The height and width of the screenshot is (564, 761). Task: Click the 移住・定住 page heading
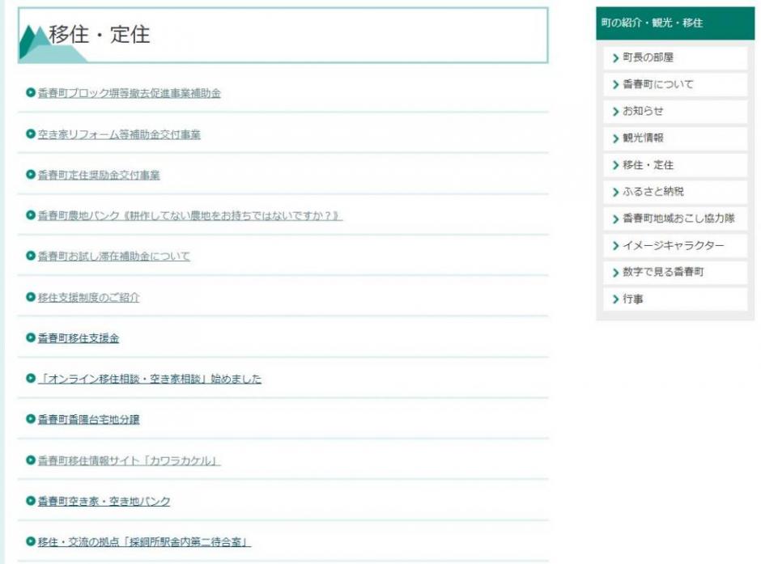(x=100, y=35)
